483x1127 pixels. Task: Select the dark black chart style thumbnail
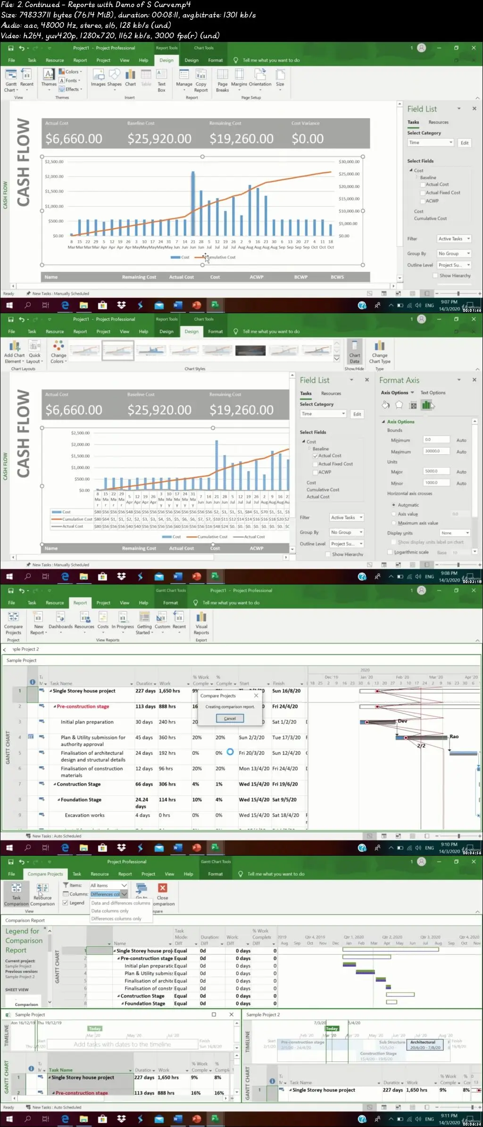pyautogui.click(x=250, y=350)
